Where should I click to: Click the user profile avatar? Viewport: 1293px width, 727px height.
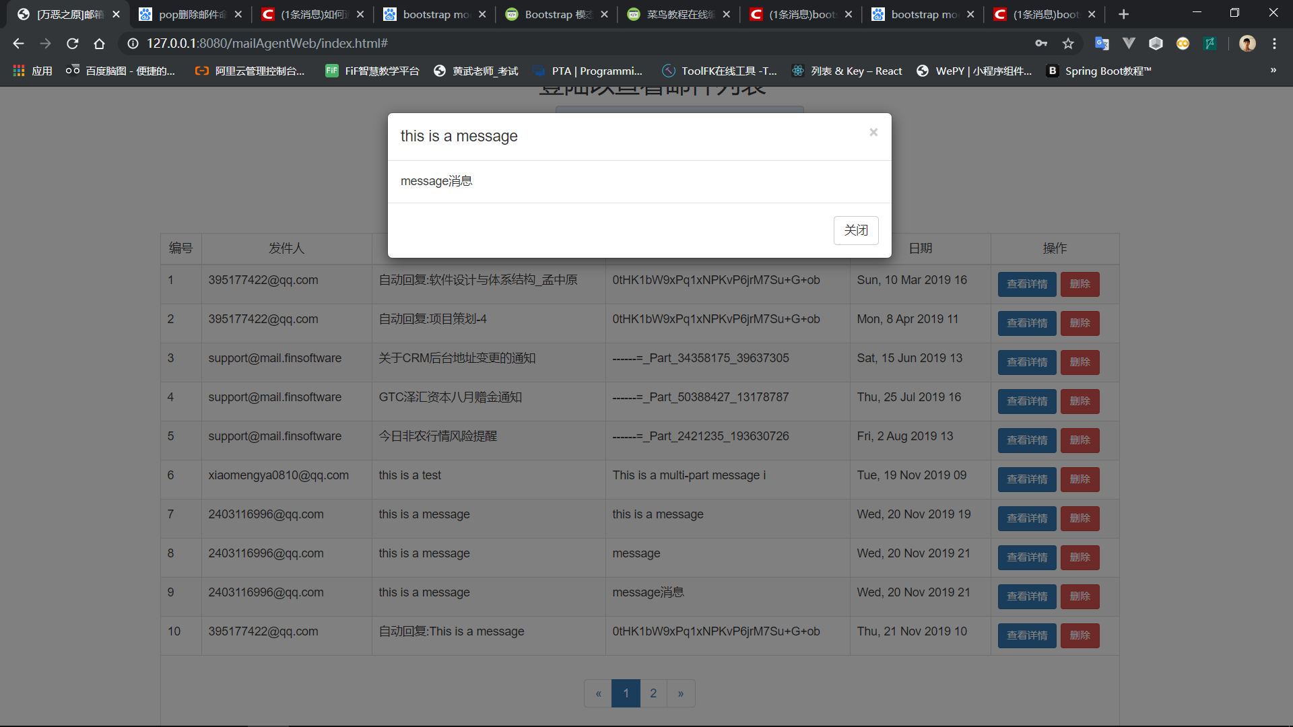click(x=1247, y=44)
